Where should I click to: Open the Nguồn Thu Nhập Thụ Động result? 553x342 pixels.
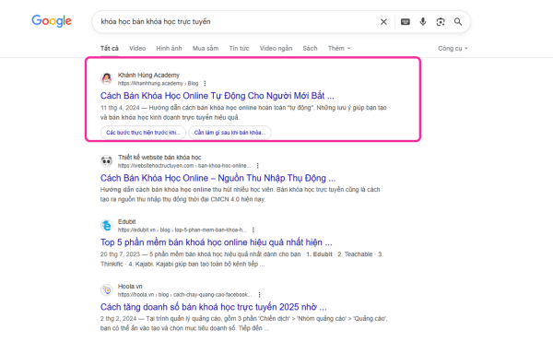tap(218, 178)
